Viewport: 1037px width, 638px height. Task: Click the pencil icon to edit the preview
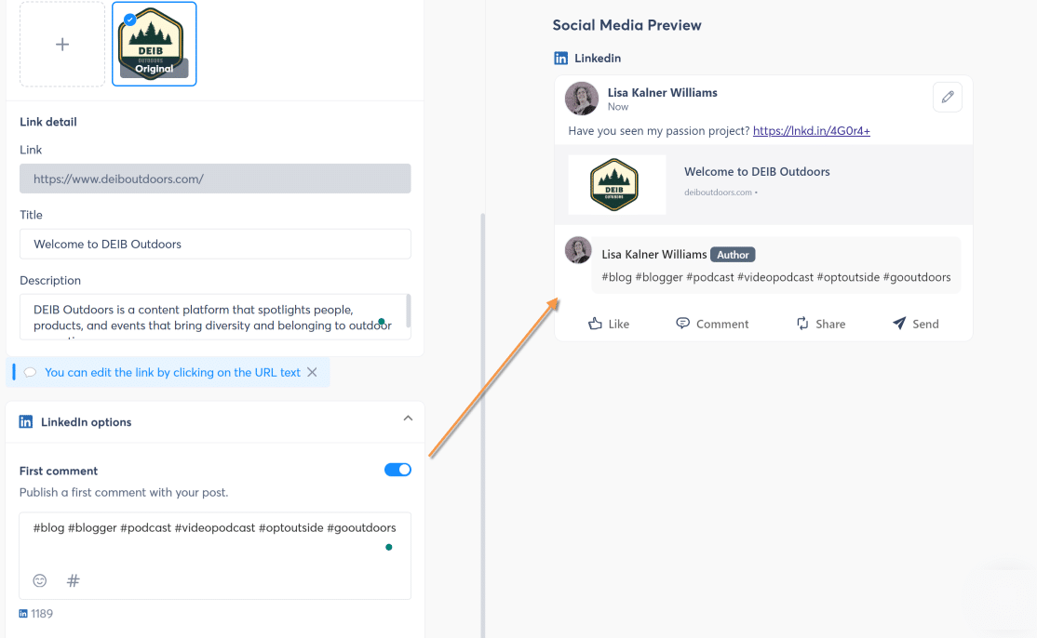coord(948,97)
